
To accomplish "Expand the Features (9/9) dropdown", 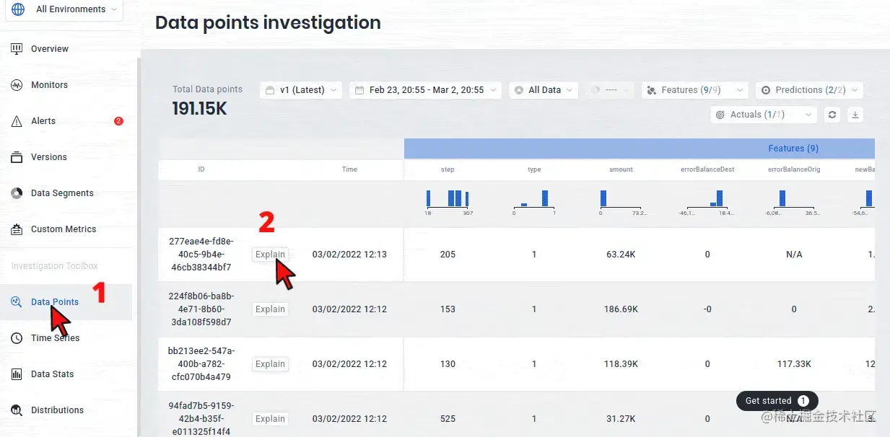I will pos(695,90).
